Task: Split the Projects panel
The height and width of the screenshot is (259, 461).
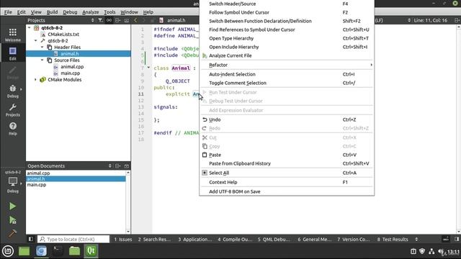Action: click(117, 20)
